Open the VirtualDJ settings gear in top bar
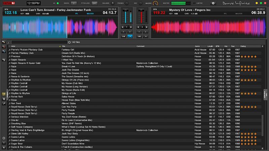269x151 pixels. click(213, 3)
